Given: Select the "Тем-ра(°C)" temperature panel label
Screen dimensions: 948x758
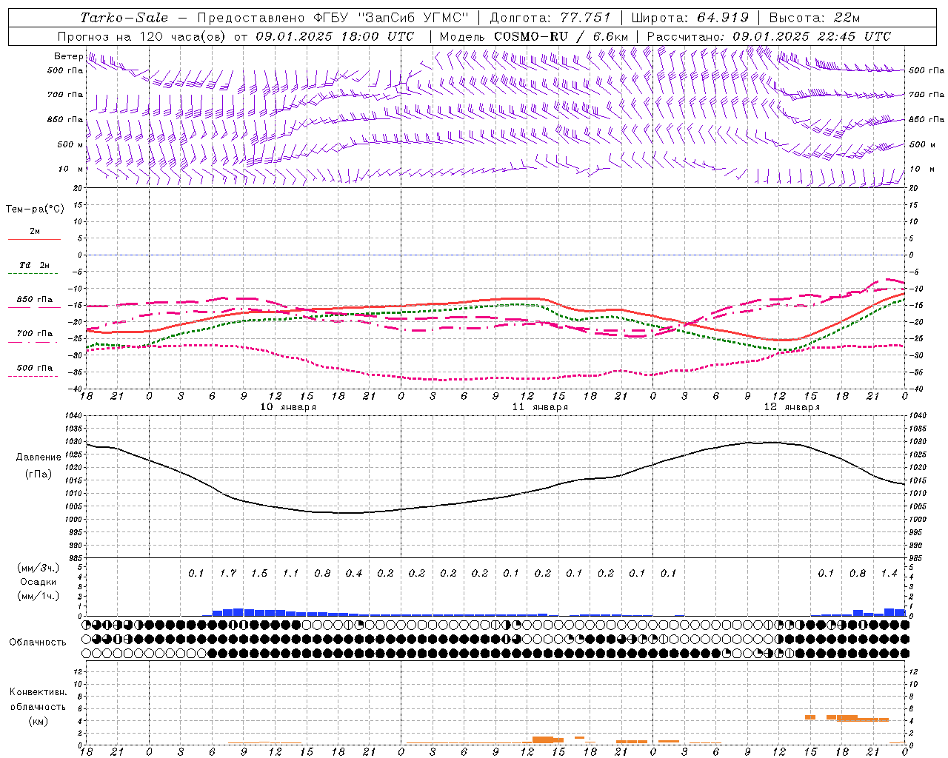Looking at the screenshot, I should pos(35,209).
